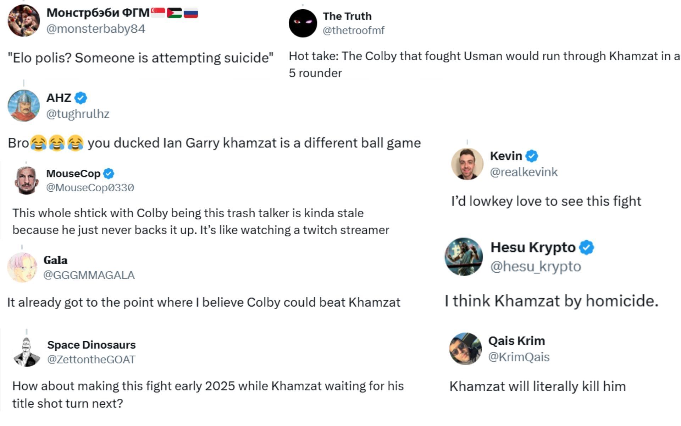Click Hesu Krypto's tweet about Khamzat
This screenshot has height=426, width=681.
click(x=552, y=301)
